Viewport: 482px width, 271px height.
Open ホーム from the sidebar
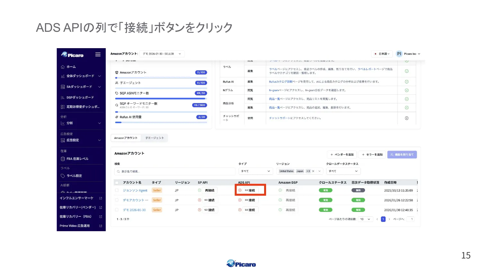point(71,67)
